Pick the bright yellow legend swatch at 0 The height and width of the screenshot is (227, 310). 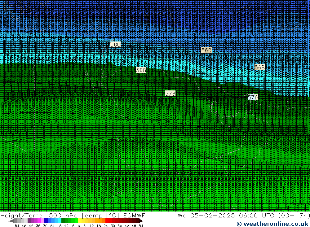click(x=80, y=221)
